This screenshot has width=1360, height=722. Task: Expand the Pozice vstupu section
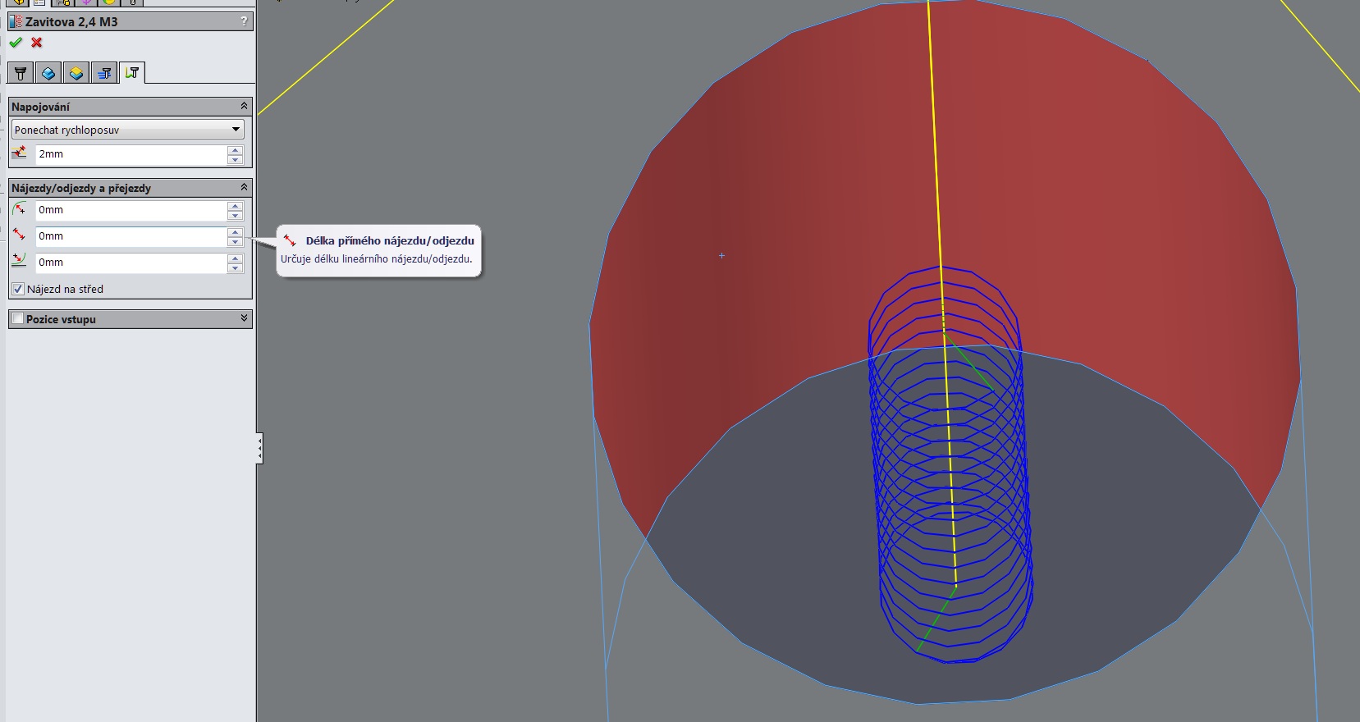click(x=244, y=318)
